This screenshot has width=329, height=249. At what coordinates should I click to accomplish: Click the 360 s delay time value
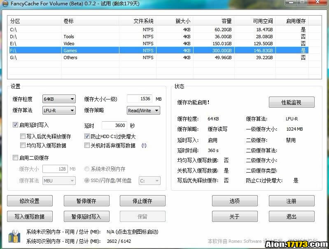tap(213, 150)
